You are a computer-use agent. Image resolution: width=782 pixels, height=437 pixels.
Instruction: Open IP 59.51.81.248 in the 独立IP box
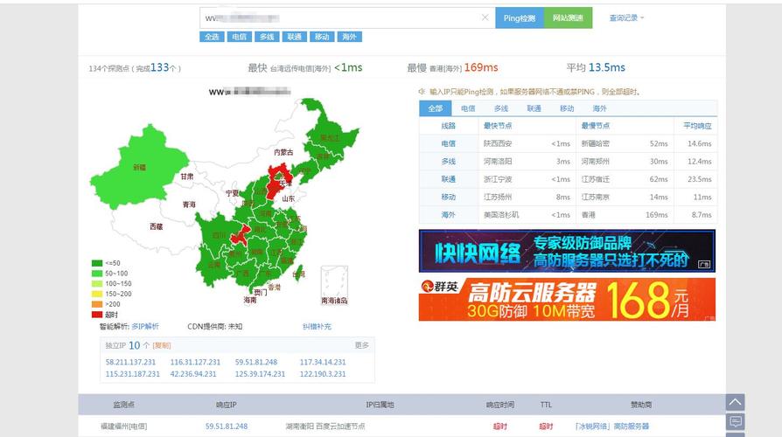pyautogui.click(x=255, y=362)
